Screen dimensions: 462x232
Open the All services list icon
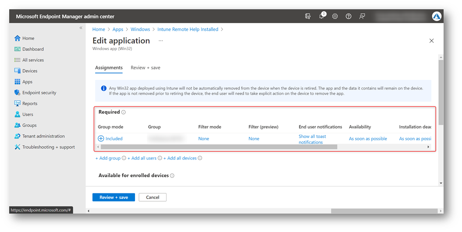point(18,60)
